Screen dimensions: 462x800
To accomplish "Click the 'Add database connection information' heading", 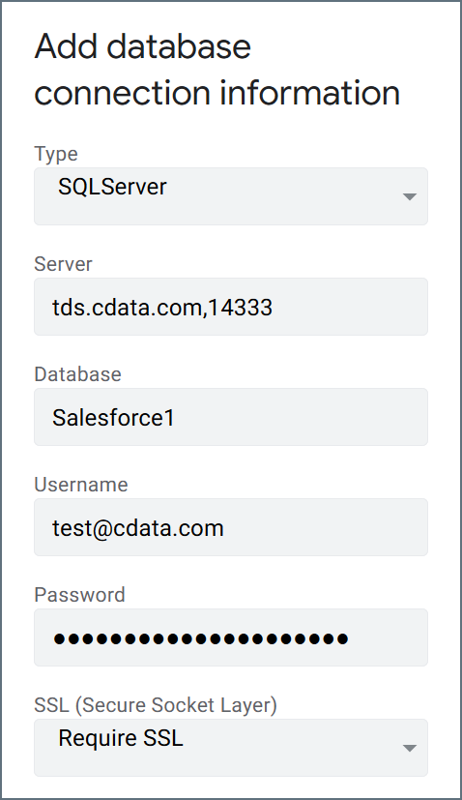I will [x=217, y=70].
